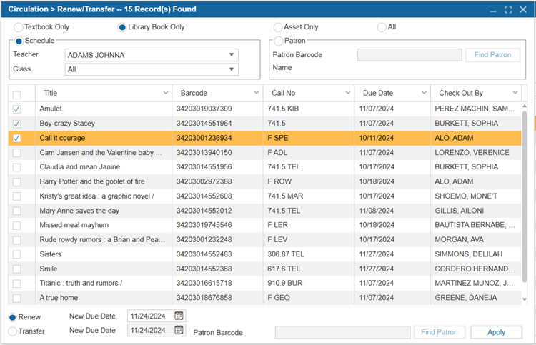Open the Teacher dropdown ADAMS JOHNNA

pyautogui.click(x=152, y=55)
